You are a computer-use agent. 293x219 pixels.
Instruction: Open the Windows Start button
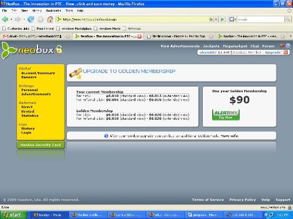13,215
